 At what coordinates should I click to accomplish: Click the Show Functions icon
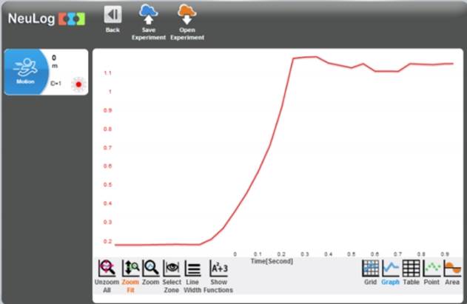pyautogui.click(x=218, y=268)
